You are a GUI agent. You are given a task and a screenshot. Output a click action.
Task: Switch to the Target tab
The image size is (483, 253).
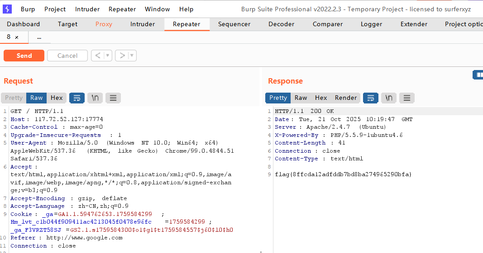(67, 24)
